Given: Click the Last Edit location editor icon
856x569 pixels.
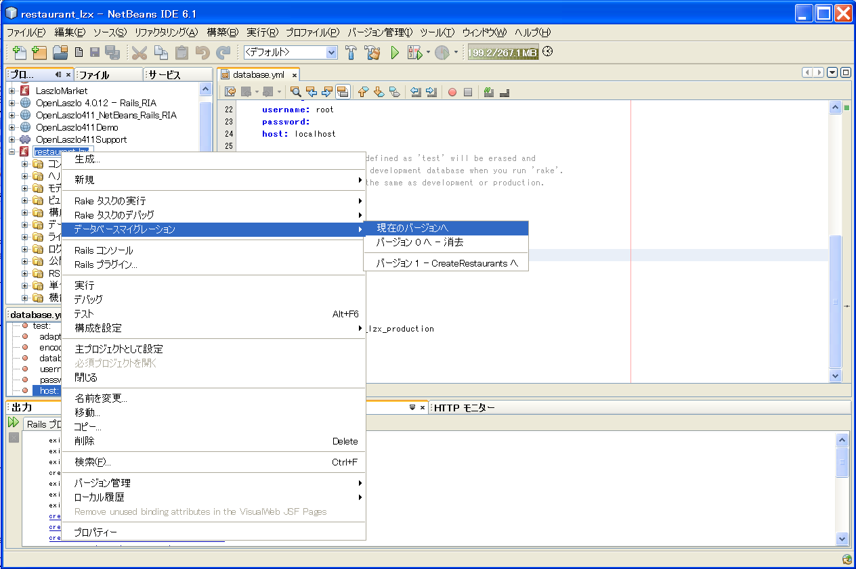Looking at the screenshot, I should [x=230, y=92].
